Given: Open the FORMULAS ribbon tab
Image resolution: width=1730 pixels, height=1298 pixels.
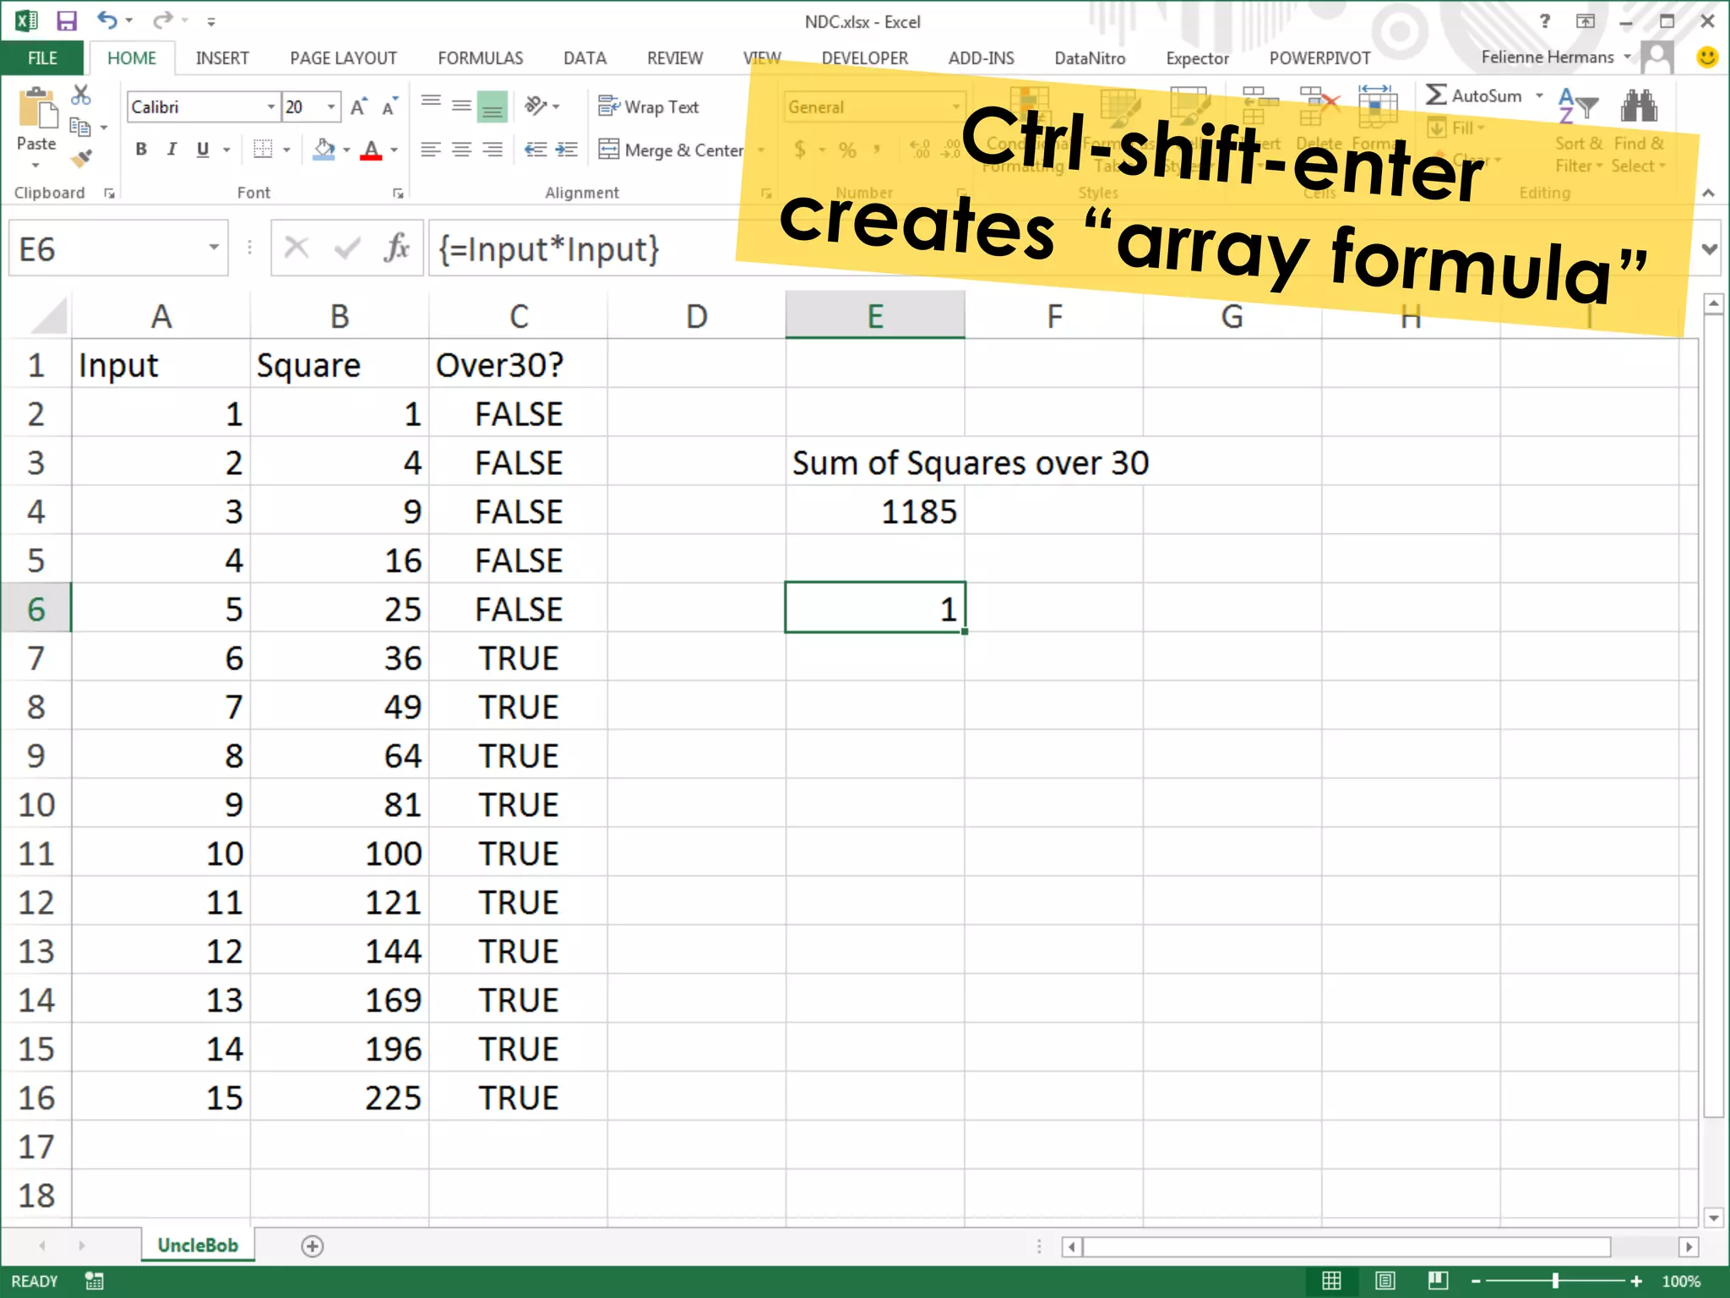Looking at the screenshot, I should click(x=480, y=58).
